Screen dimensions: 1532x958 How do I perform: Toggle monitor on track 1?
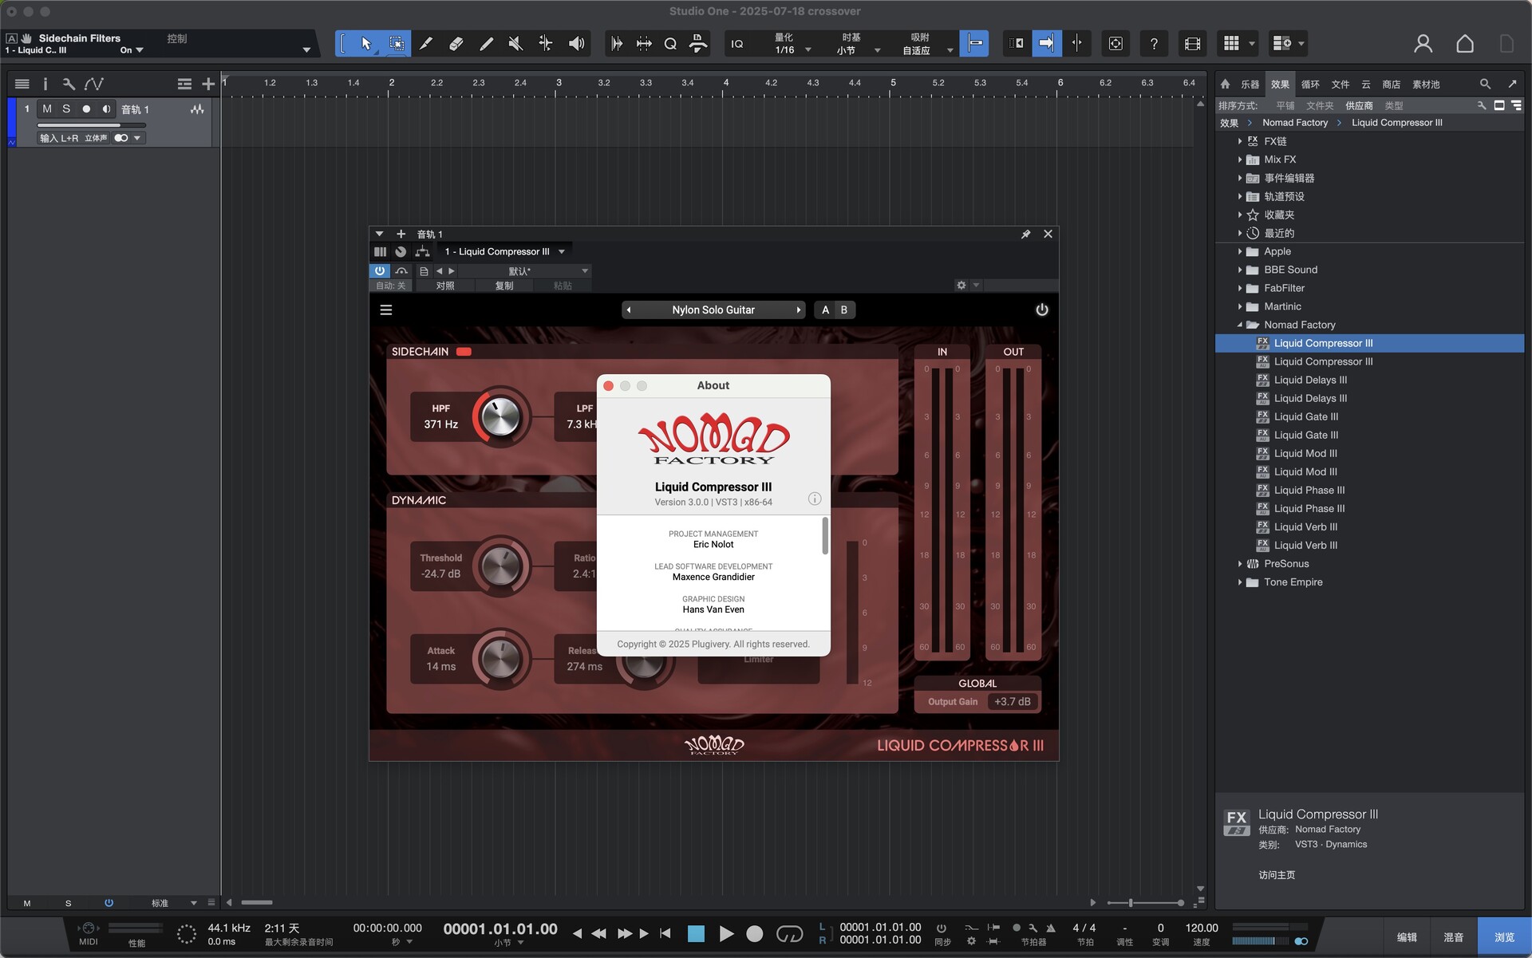pyautogui.click(x=106, y=109)
